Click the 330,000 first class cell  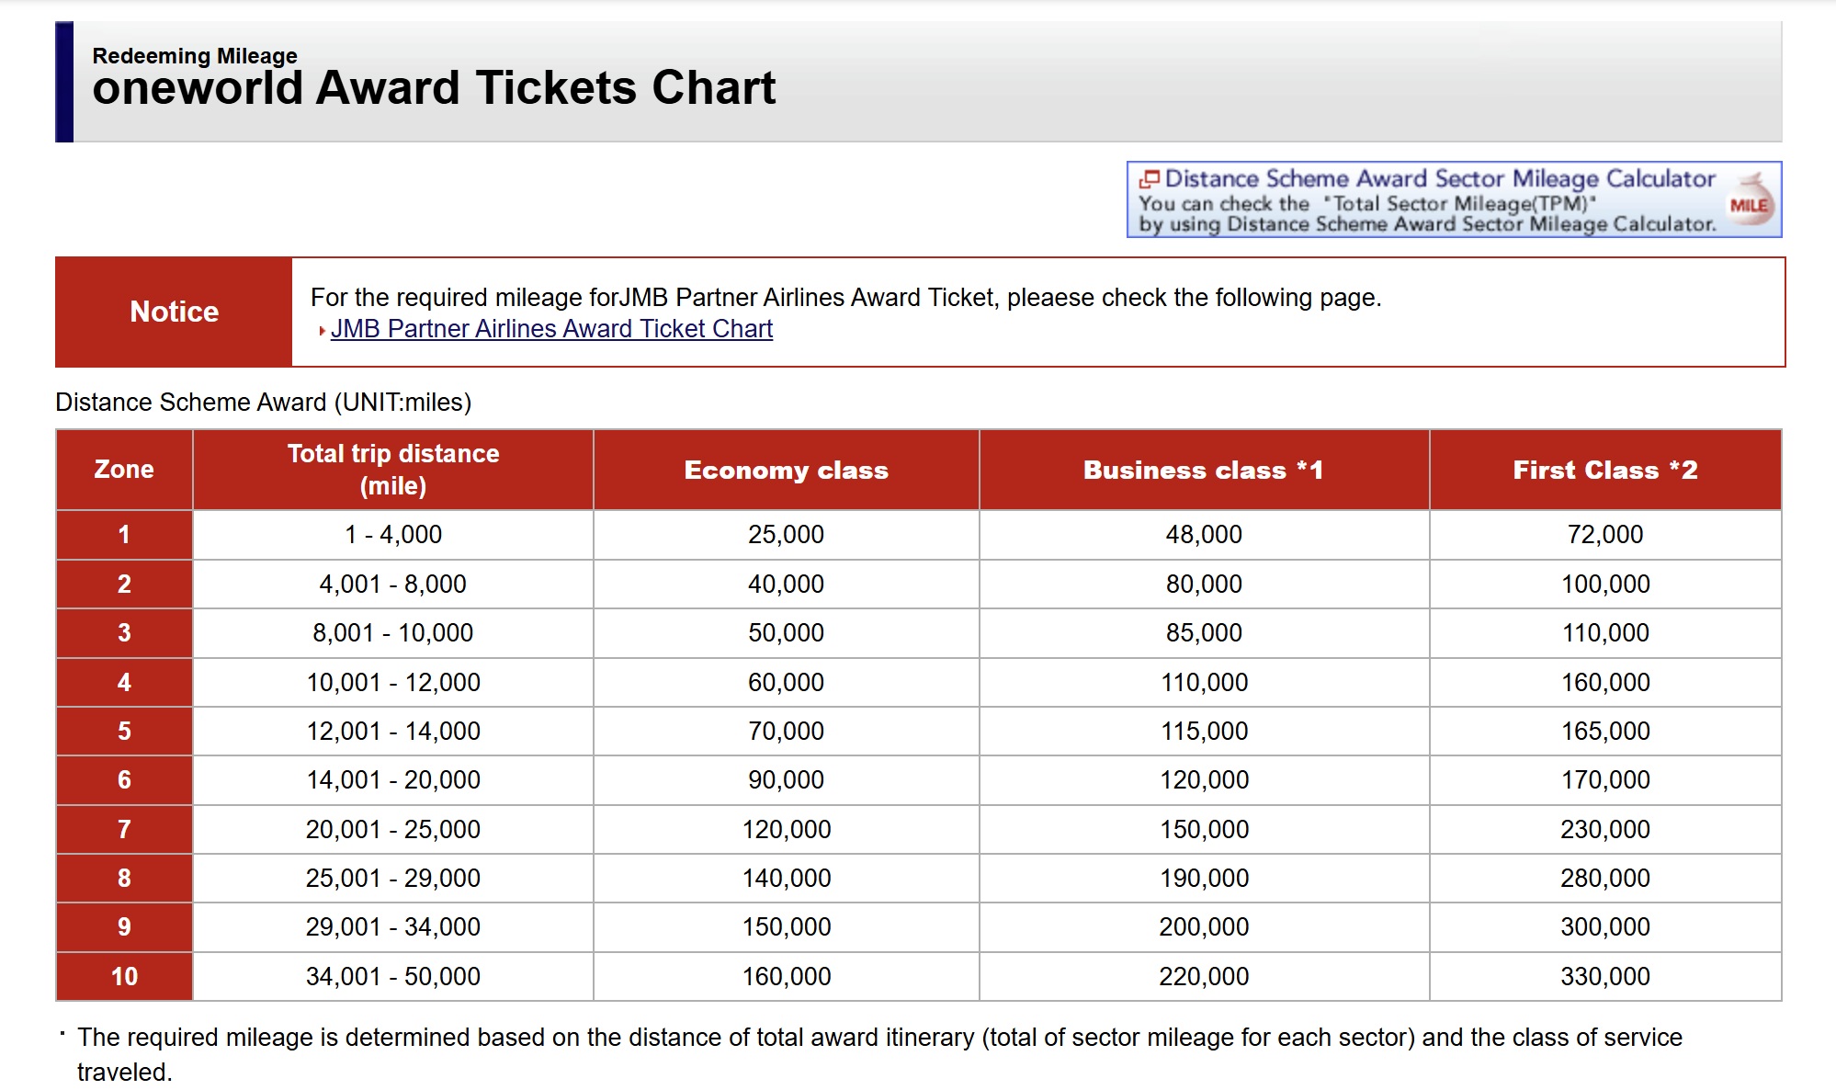click(x=1605, y=976)
